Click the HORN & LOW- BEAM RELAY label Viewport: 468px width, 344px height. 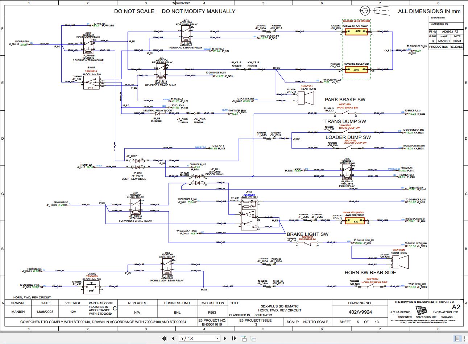click(x=167, y=280)
